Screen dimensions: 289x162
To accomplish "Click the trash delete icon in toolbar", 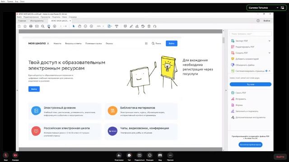I will coord(149,26).
